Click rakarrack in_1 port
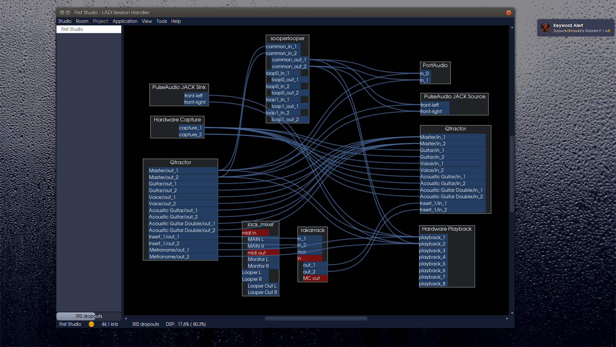 [x=310, y=239]
